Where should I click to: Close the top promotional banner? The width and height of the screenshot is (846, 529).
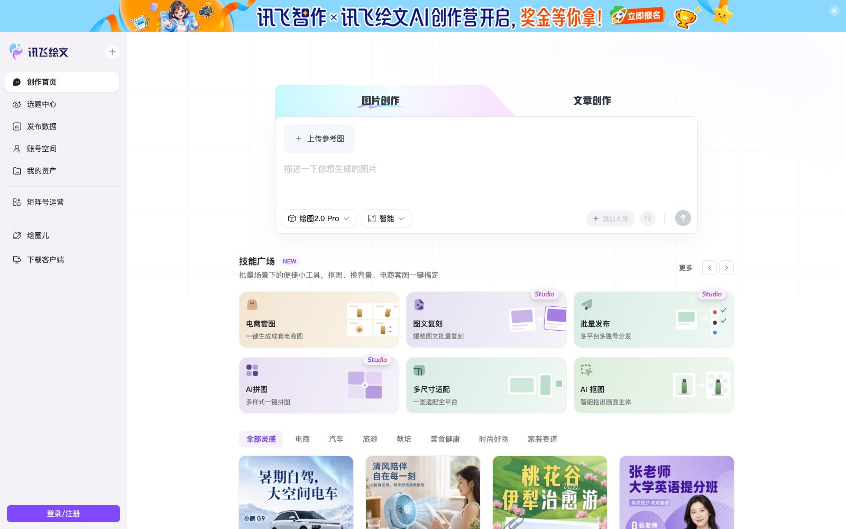(x=834, y=11)
